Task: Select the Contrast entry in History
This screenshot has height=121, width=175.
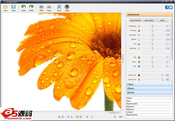Action: (148, 112)
